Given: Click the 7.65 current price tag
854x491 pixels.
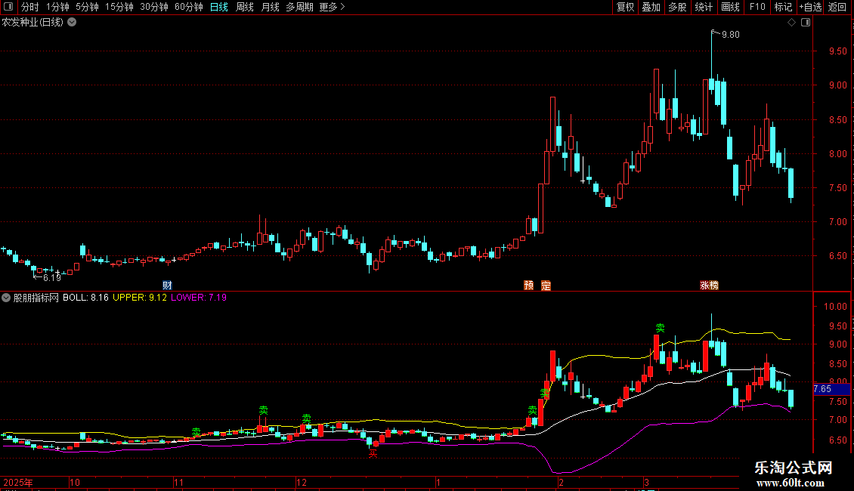Looking at the screenshot, I should point(831,389).
